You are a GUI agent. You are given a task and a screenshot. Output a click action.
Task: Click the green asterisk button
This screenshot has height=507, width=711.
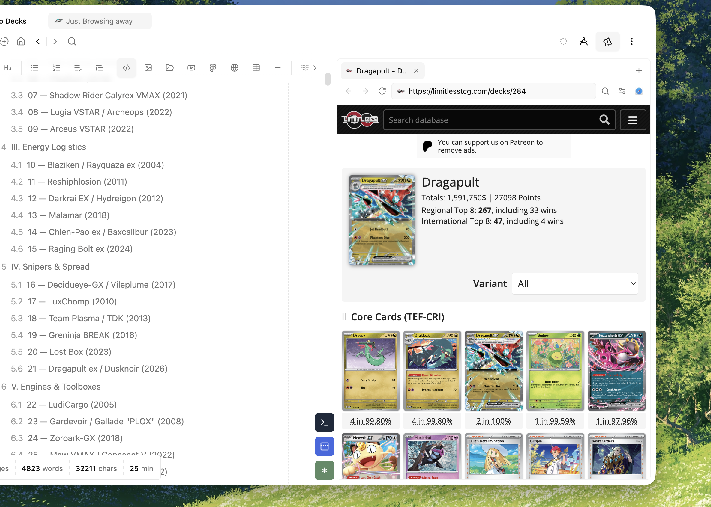(x=324, y=470)
